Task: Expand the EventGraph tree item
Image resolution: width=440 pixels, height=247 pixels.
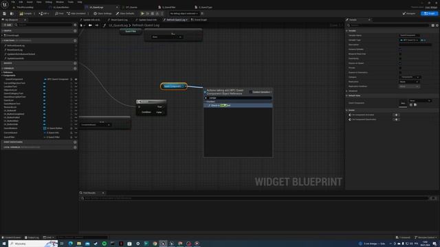Action: coord(3,36)
